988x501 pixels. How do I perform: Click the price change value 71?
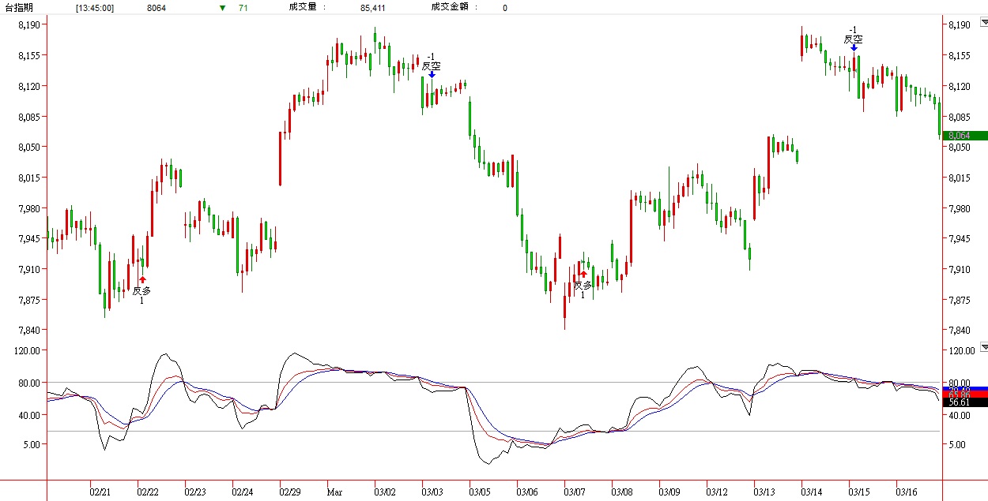(244, 8)
